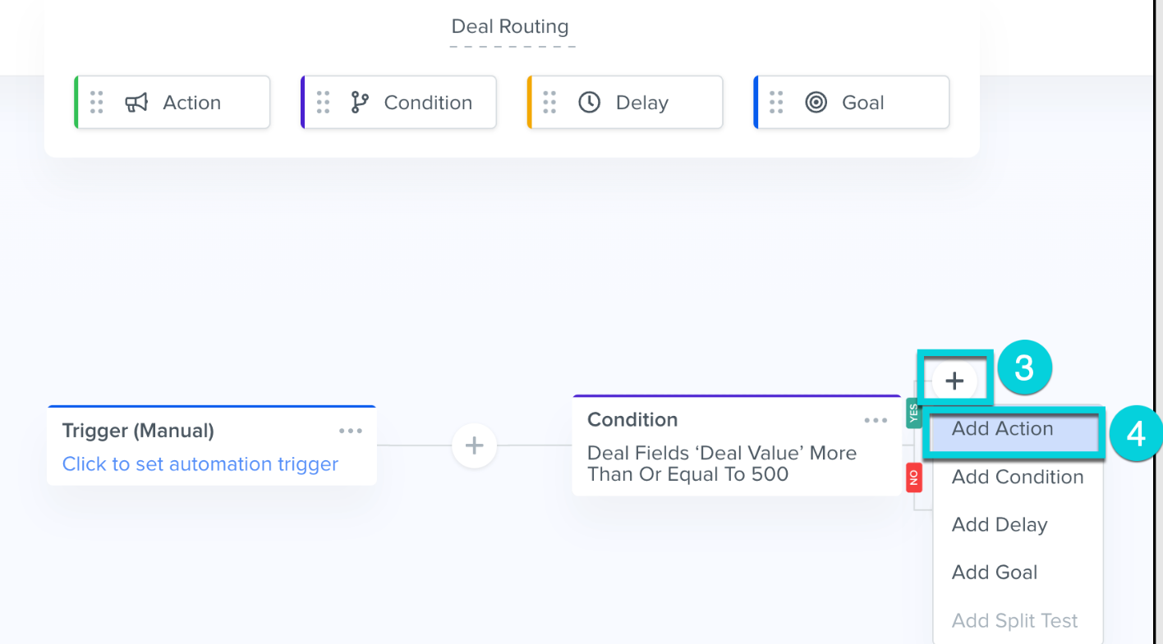Click the Deal Routing automation name

click(510, 27)
